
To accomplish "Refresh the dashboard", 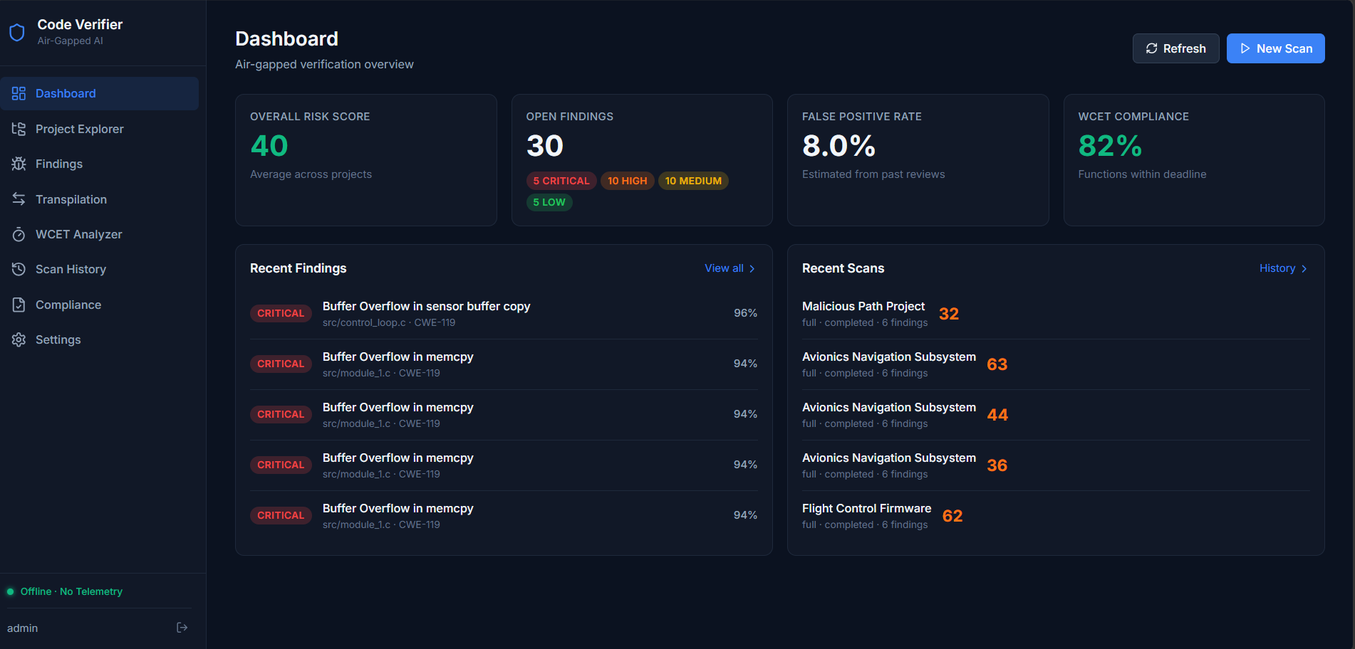I will click(1175, 48).
